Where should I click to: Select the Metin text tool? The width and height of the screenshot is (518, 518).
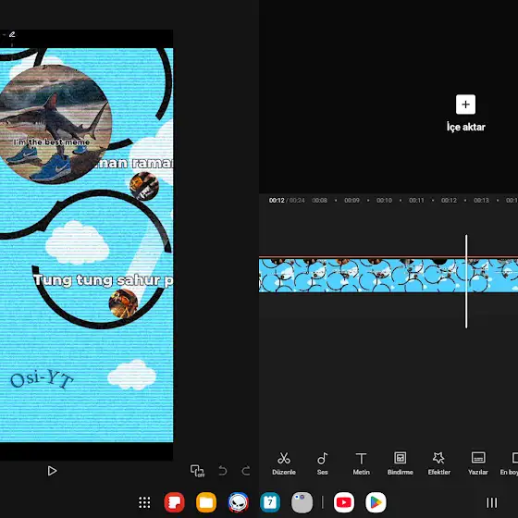coord(361,463)
